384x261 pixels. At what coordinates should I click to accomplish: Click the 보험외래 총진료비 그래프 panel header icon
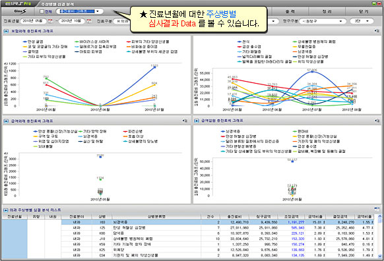[6, 31]
